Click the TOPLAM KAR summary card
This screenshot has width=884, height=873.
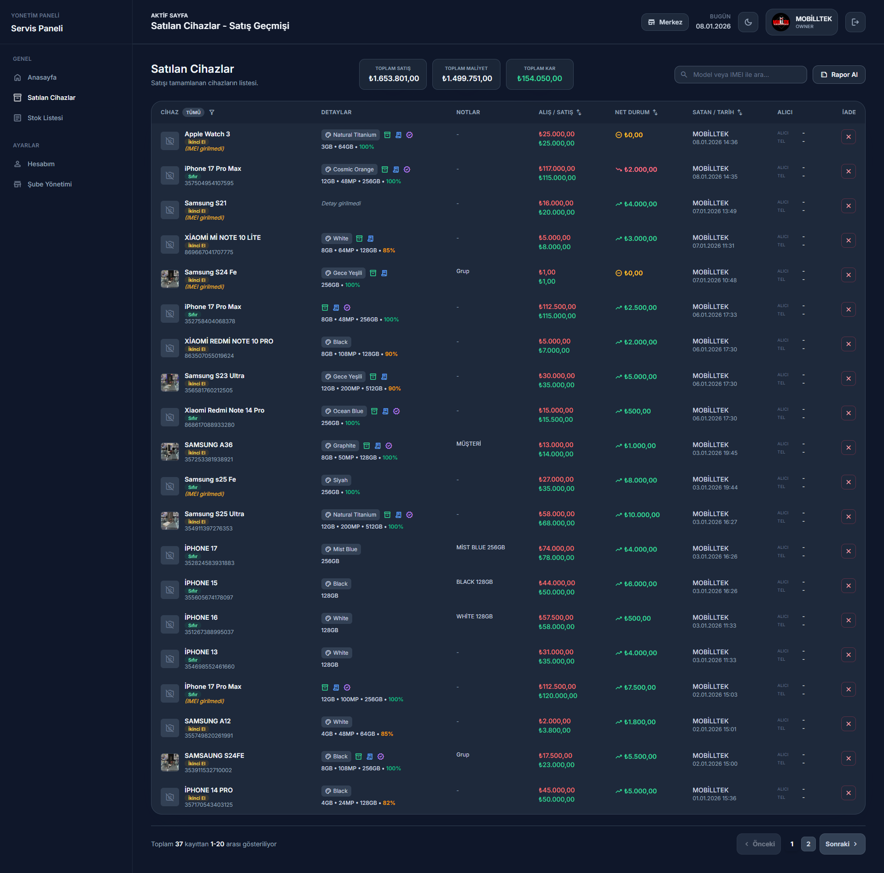(x=540, y=74)
